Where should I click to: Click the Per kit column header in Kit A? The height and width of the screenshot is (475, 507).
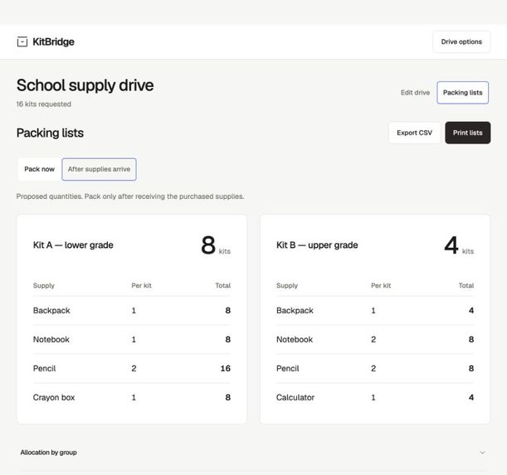pos(141,286)
